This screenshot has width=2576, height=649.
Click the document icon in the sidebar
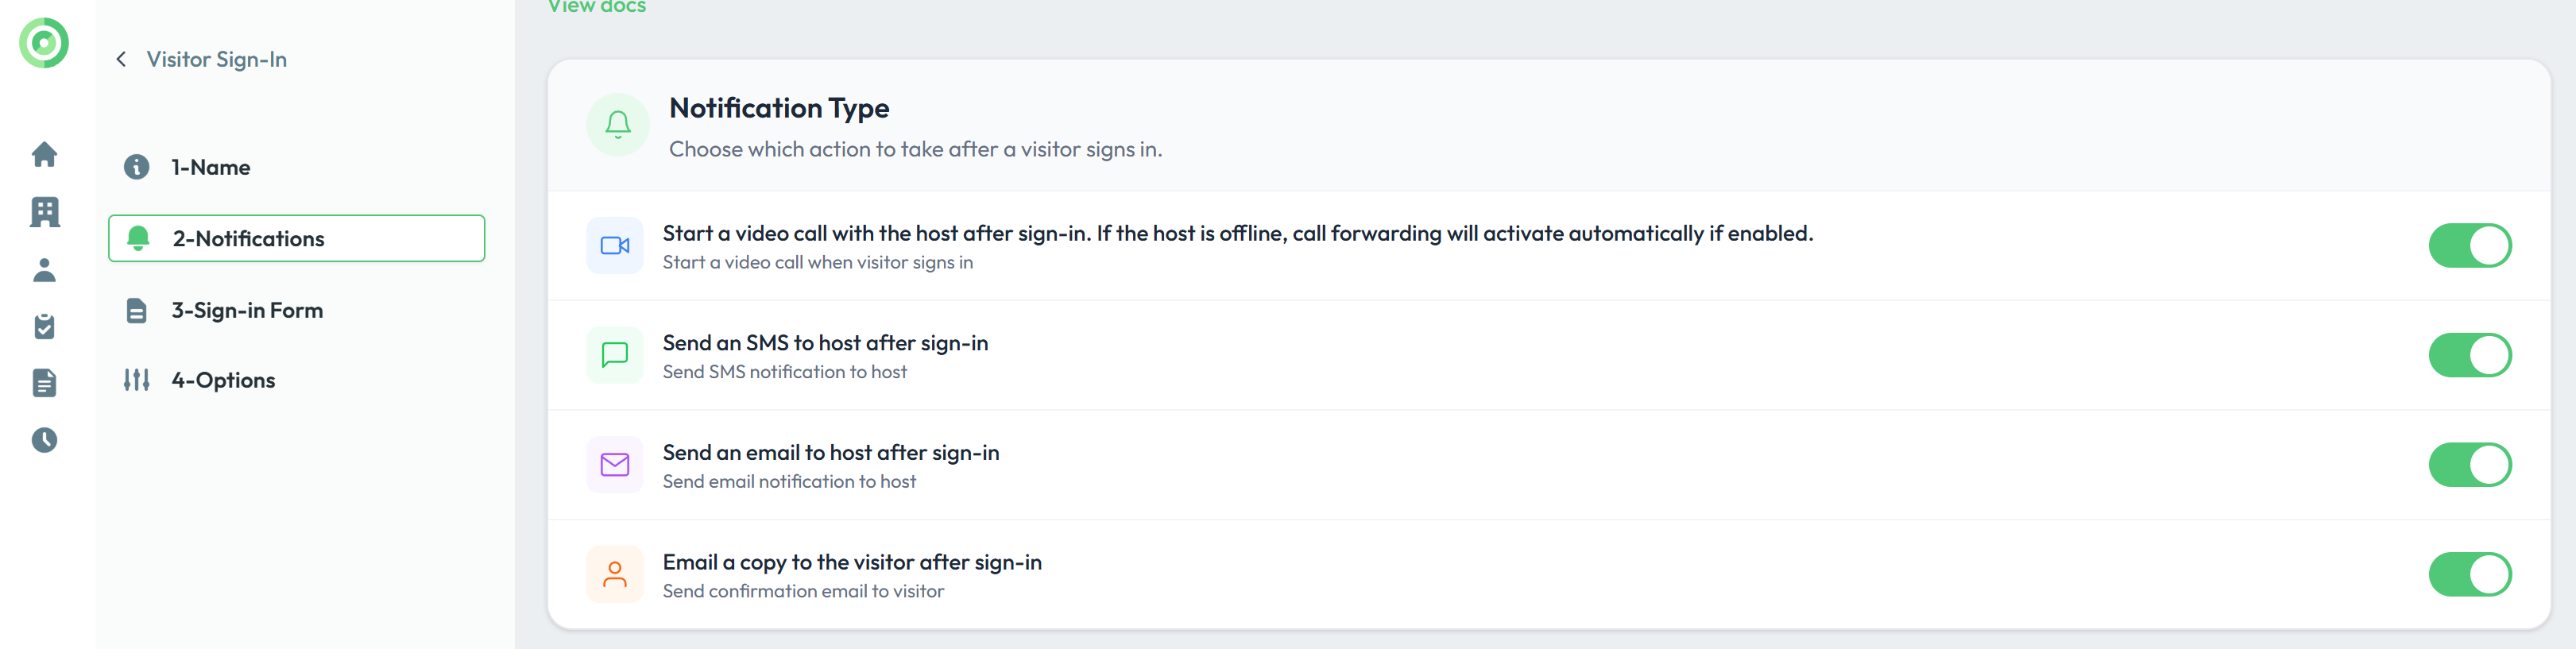pyautogui.click(x=44, y=383)
